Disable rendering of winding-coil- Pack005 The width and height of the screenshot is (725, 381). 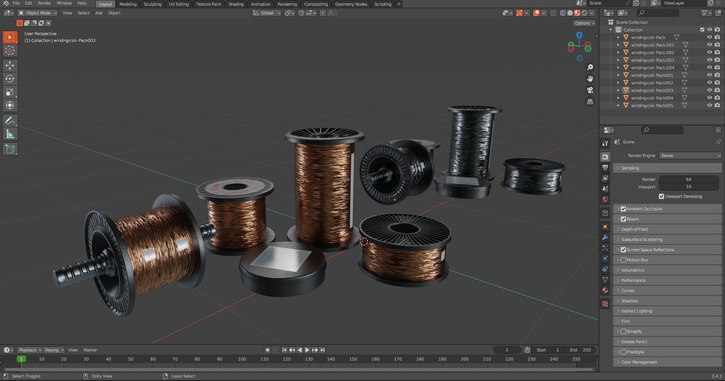(717, 105)
